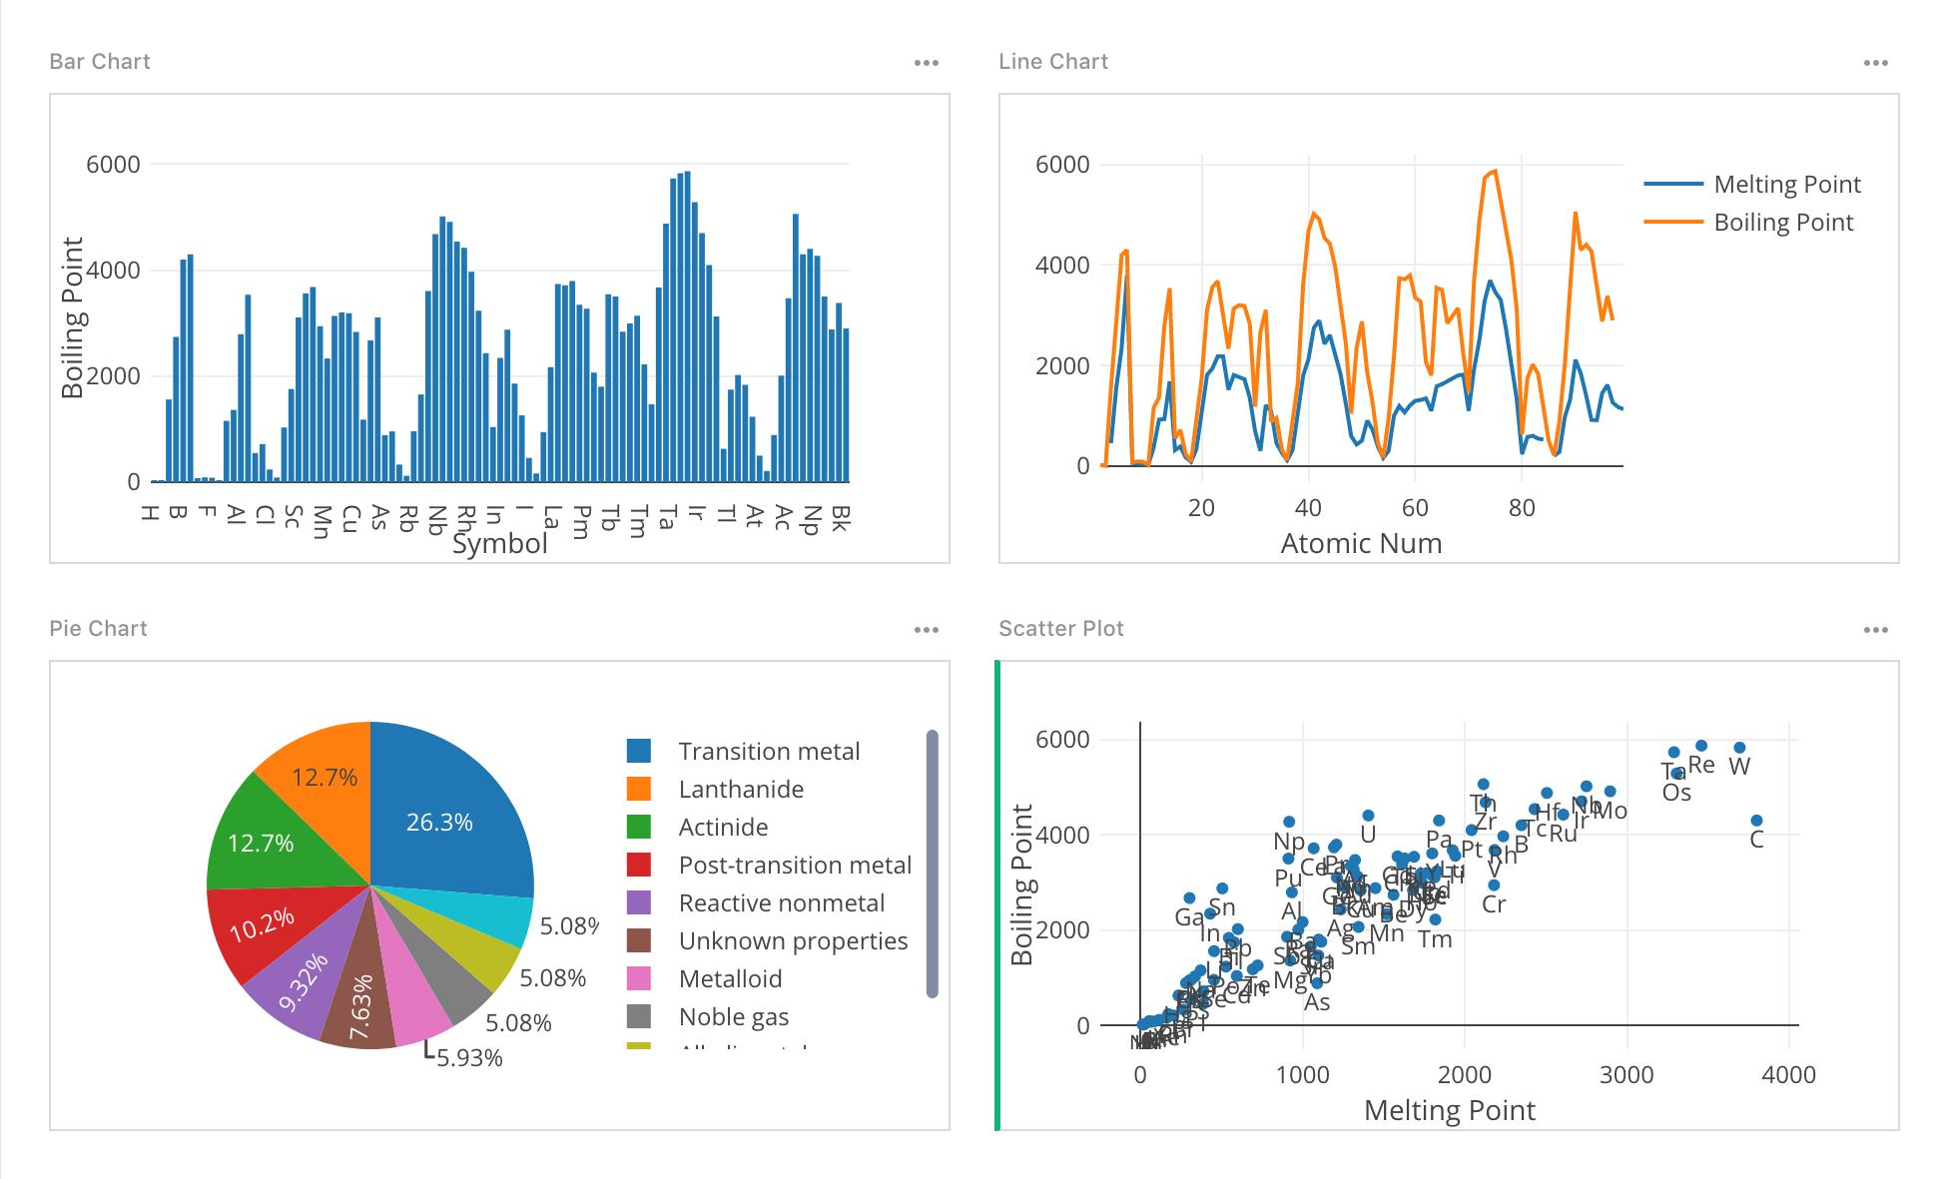Click the blue Transition metal color swatch
This screenshot has height=1179, width=1948.
point(639,751)
